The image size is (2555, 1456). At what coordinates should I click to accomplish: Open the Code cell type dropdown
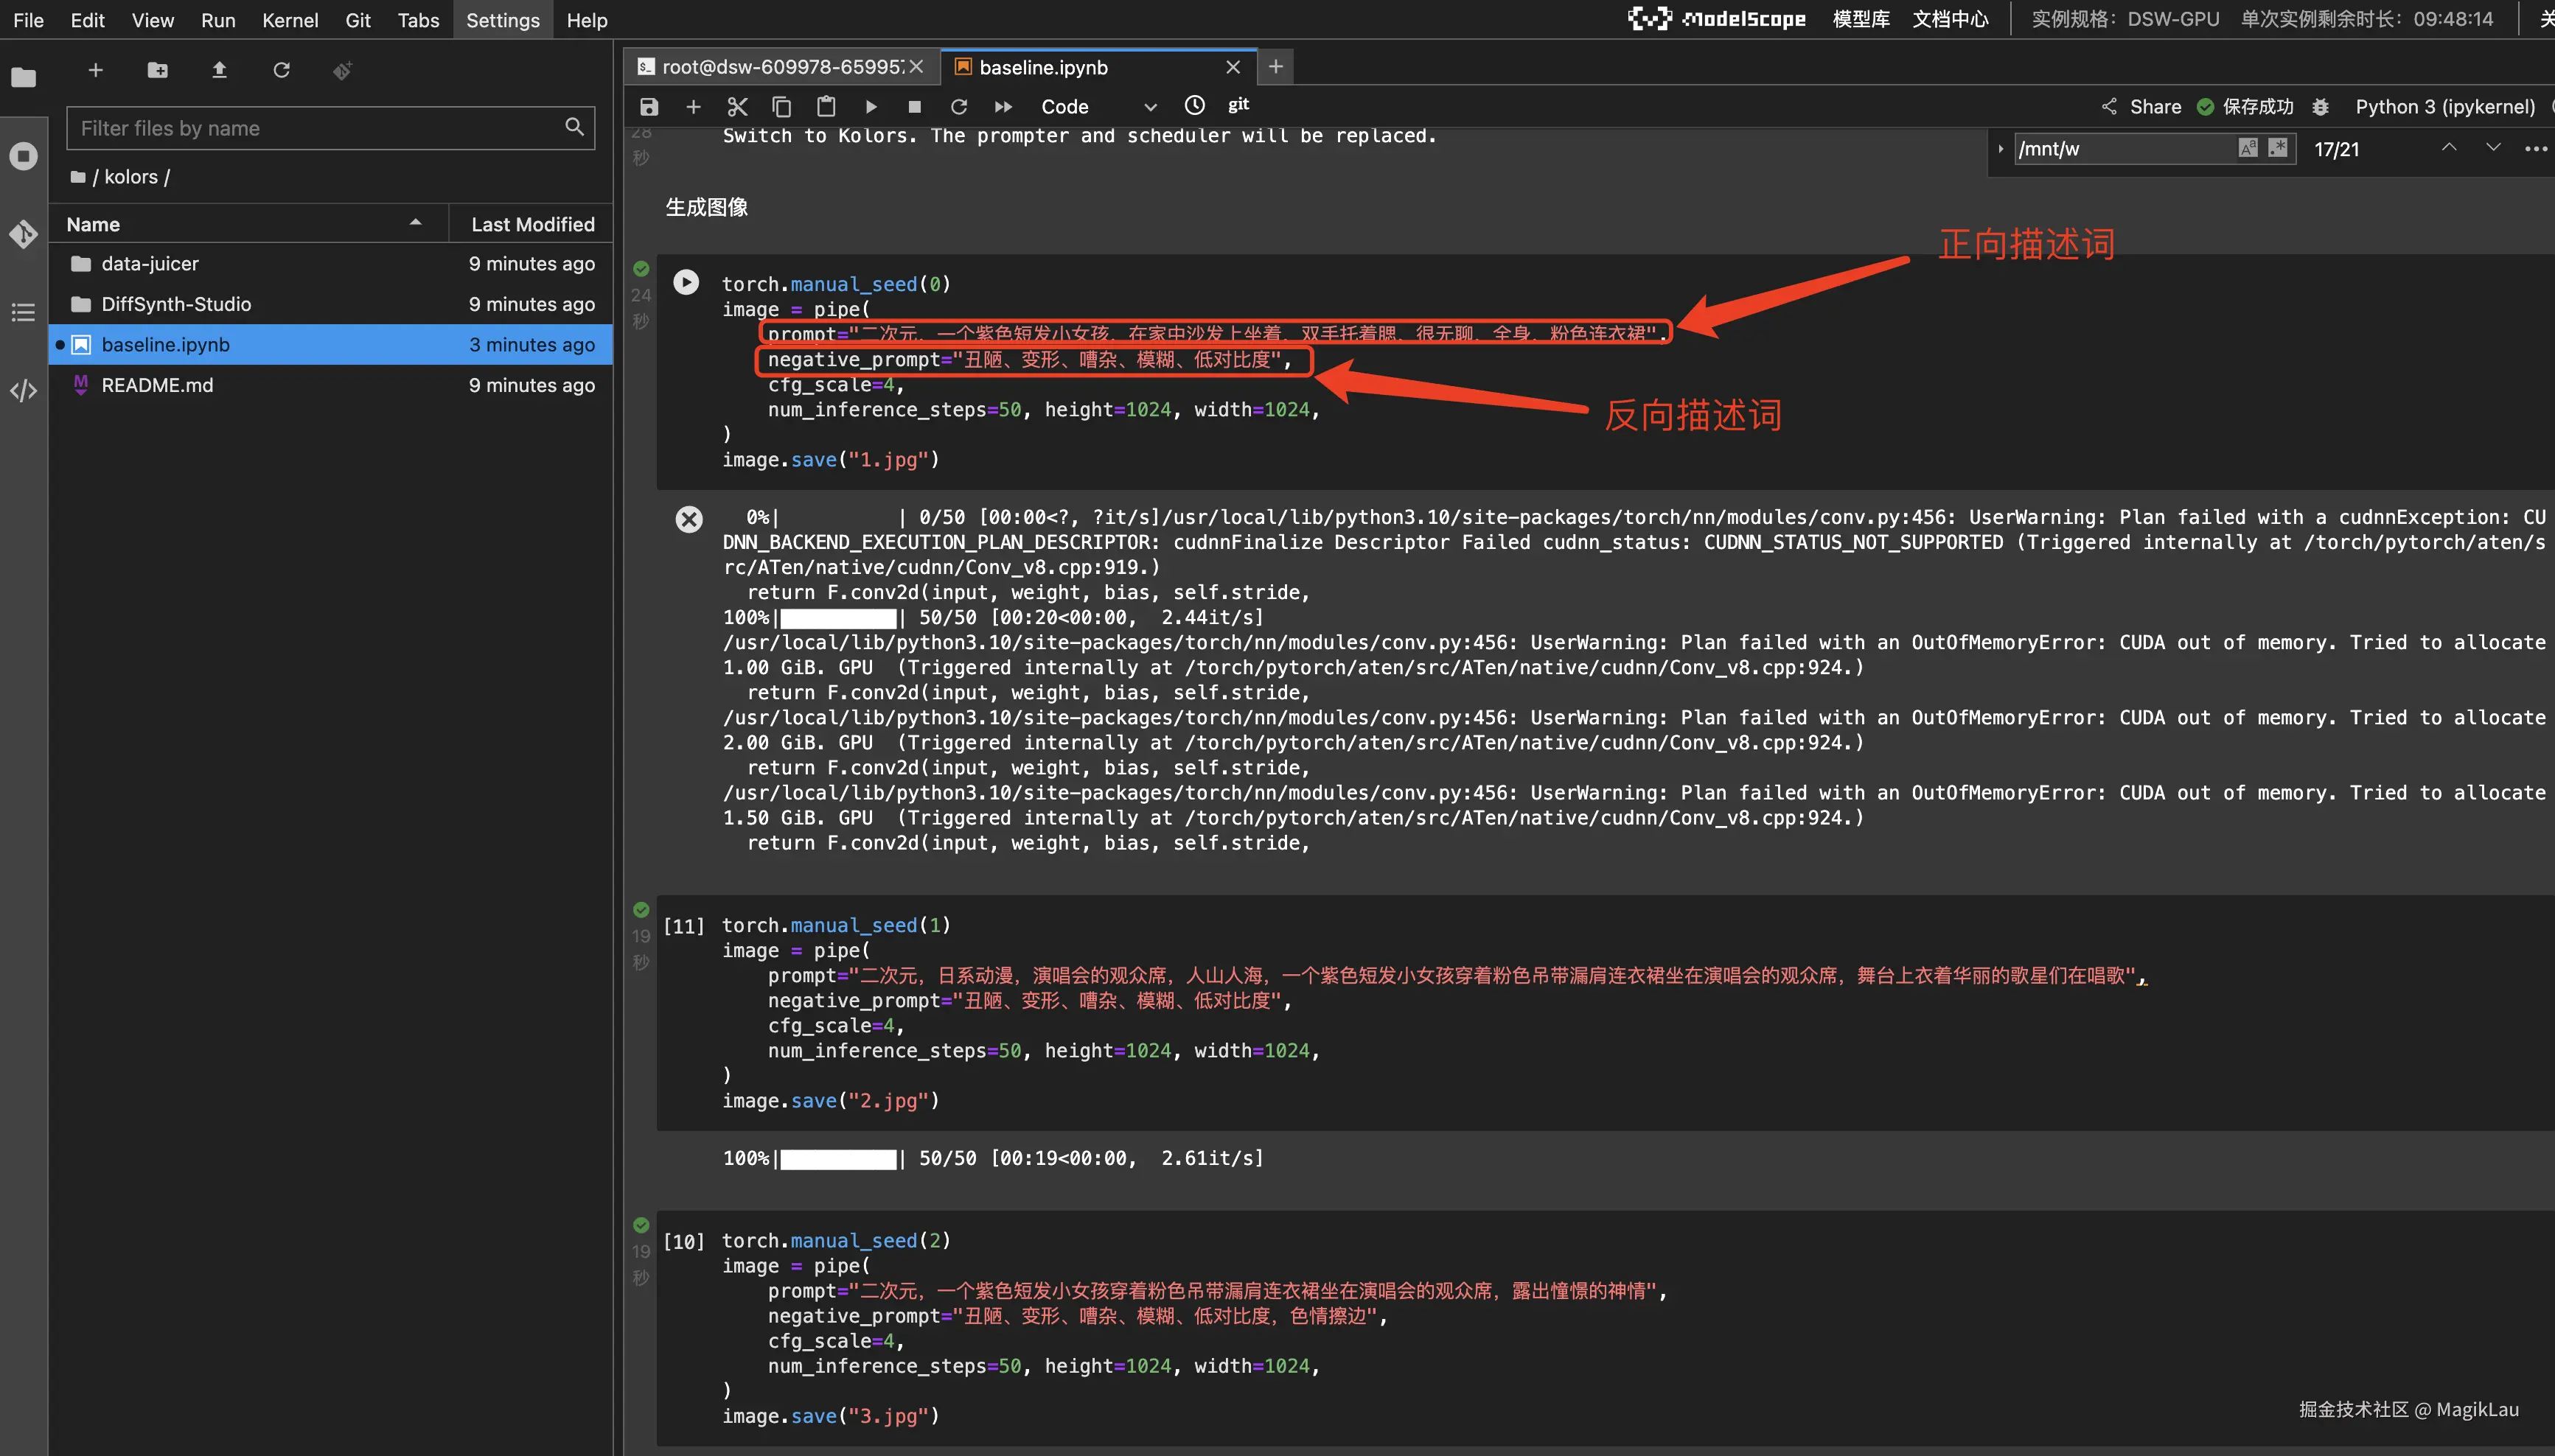click(x=1098, y=106)
